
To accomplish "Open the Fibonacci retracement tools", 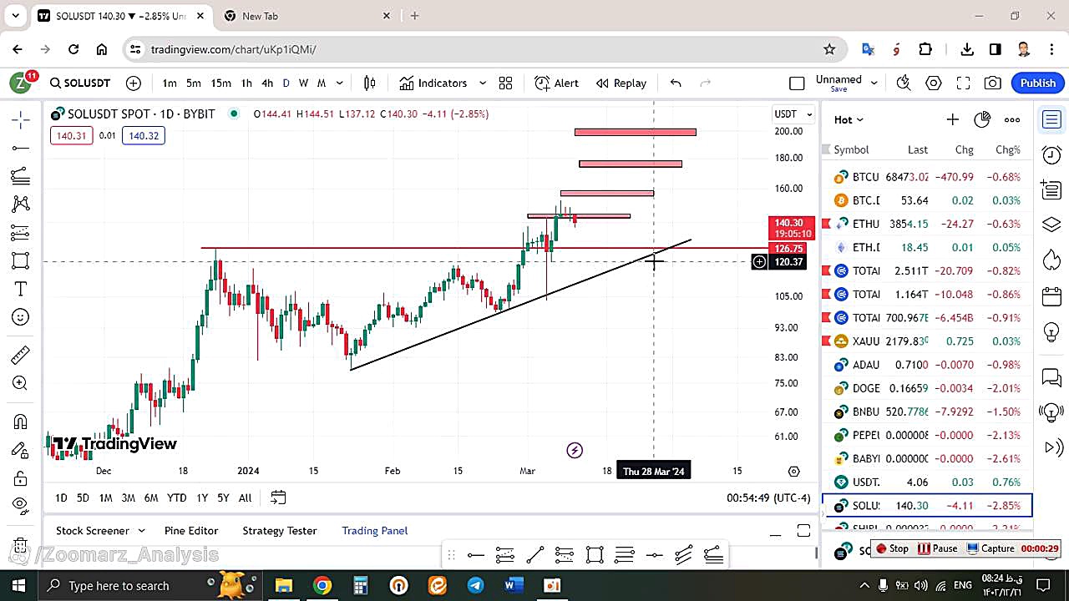I will 21,176.
